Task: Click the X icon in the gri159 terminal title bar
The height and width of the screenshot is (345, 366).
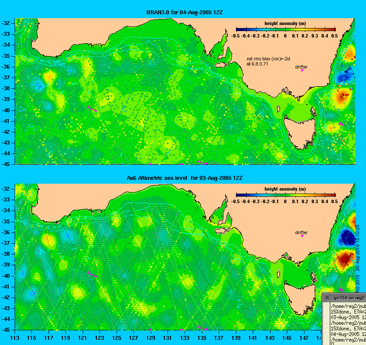Action: pyautogui.click(x=327, y=298)
